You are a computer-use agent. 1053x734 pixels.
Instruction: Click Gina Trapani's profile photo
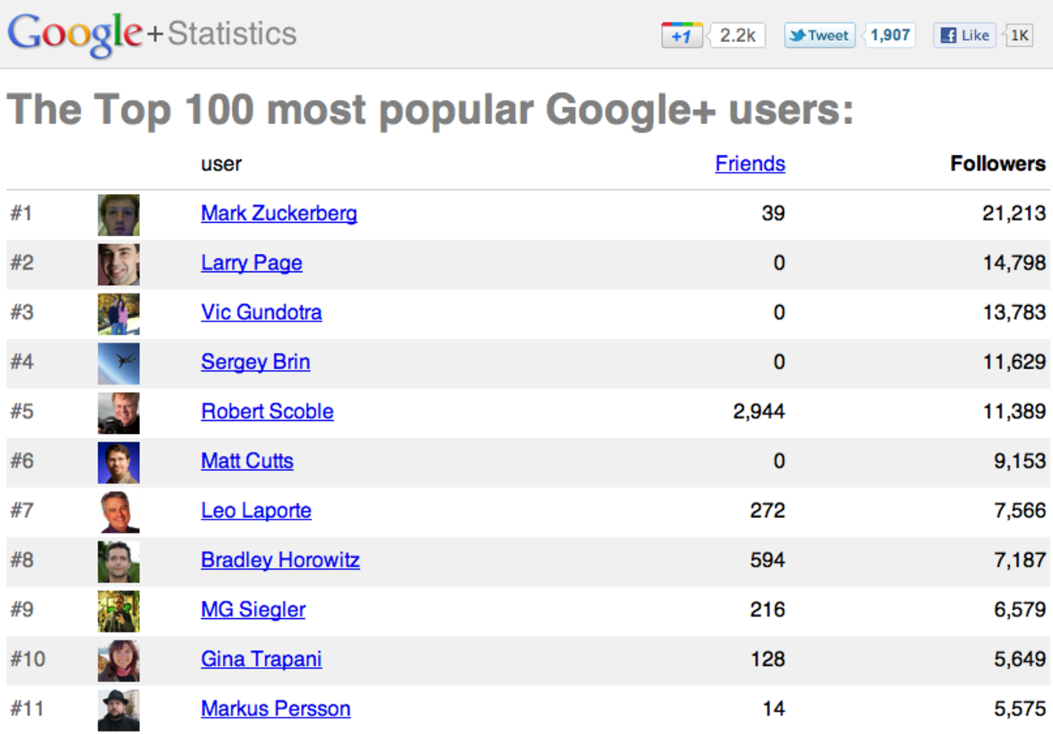pos(118,660)
